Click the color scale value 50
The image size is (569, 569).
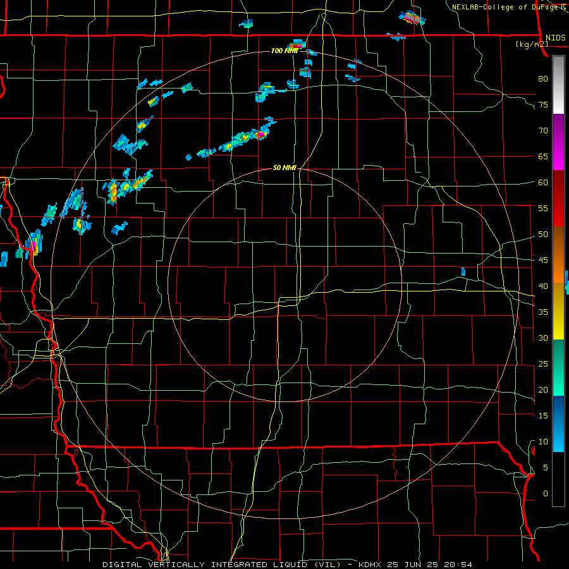543,235
